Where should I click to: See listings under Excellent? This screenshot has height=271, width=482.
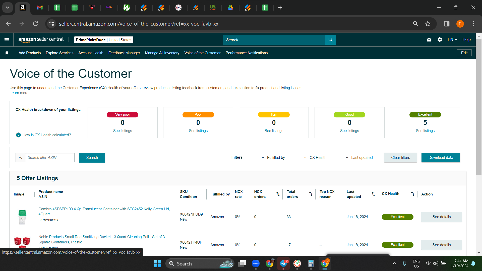pyautogui.click(x=425, y=131)
